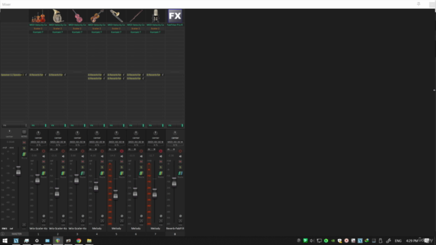Select the microphone icon on channel 7
Screen dimensions: 436x245
155,16
